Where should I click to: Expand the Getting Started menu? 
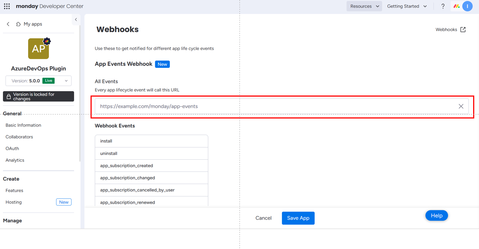407,6
